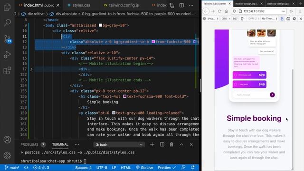Rotate the responsive viewport
The image size is (304, 171).
(x=243, y=19)
